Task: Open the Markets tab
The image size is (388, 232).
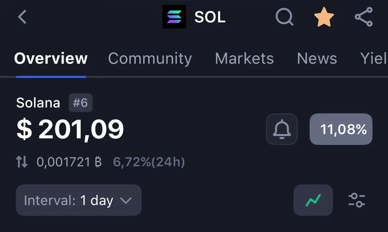Action: (x=244, y=58)
